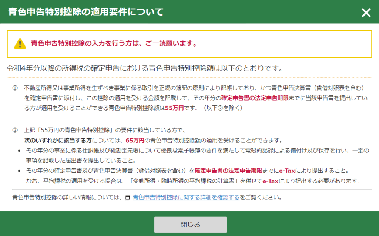This screenshot has width=379, height=236.
Task: Click e-Tax before により提出すること
Action: 287,171
